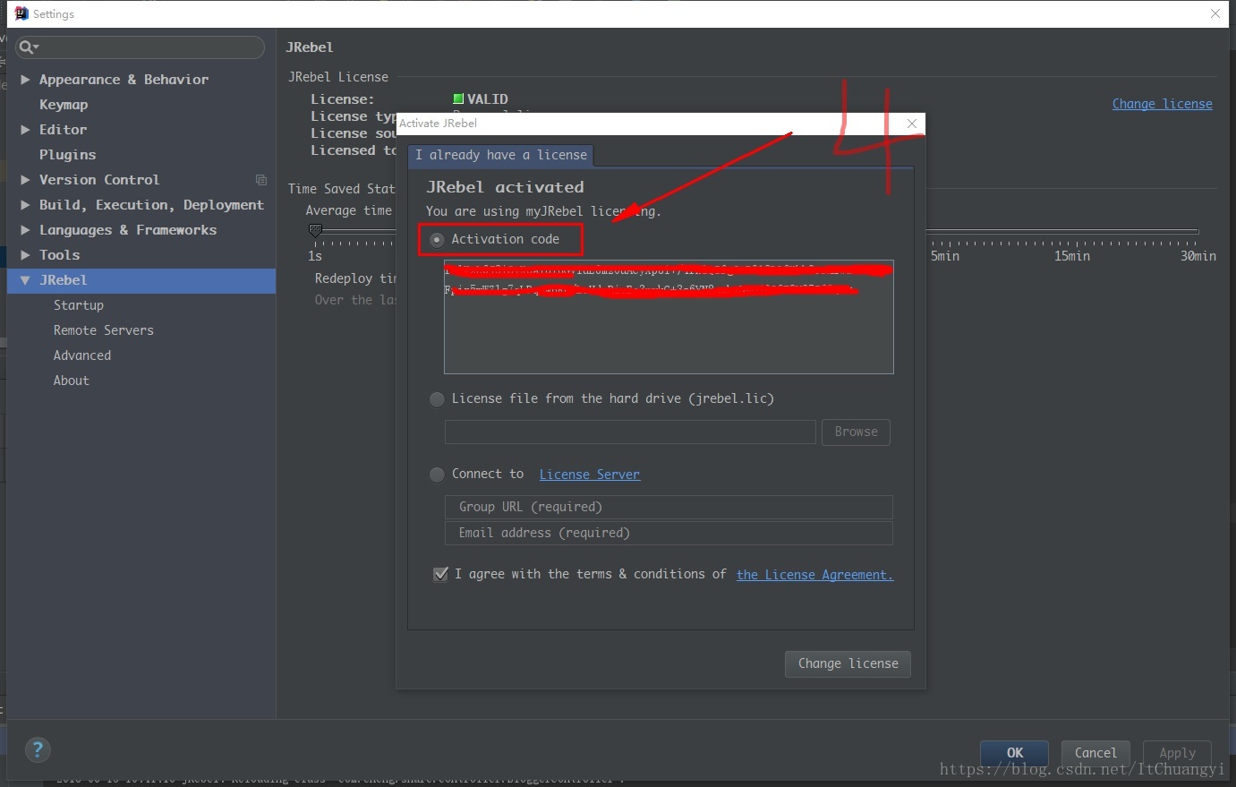Expand the Tools settings node
Image resolution: width=1236 pixels, height=787 pixels.
pos(25,255)
